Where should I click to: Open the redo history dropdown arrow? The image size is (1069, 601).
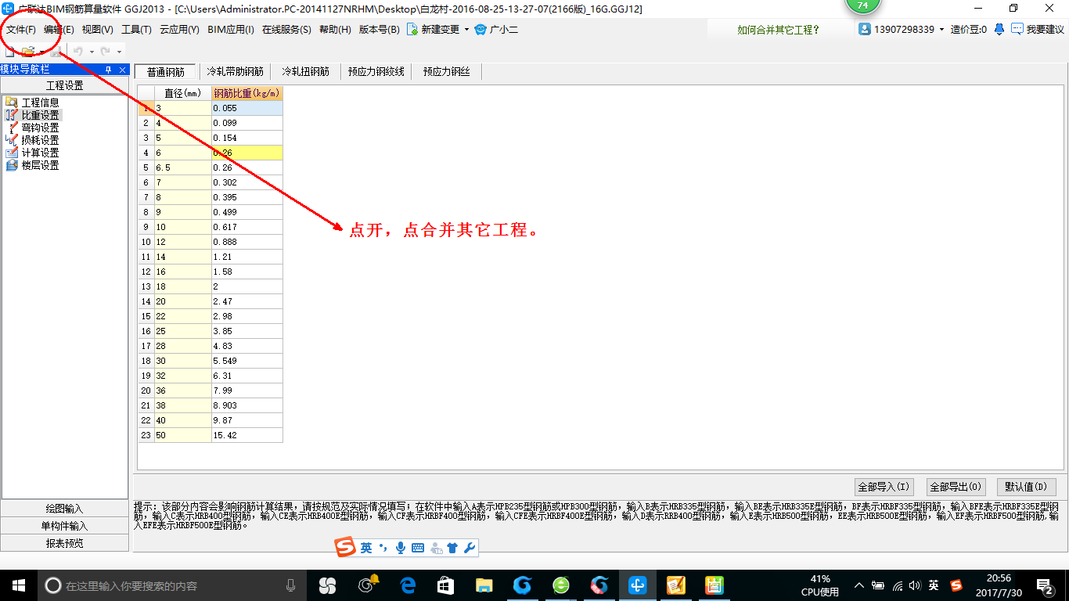coord(119,52)
